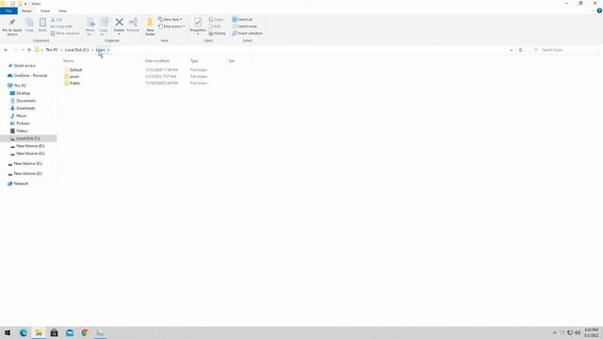Open the Windows Start menu

pyautogui.click(x=8, y=332)
